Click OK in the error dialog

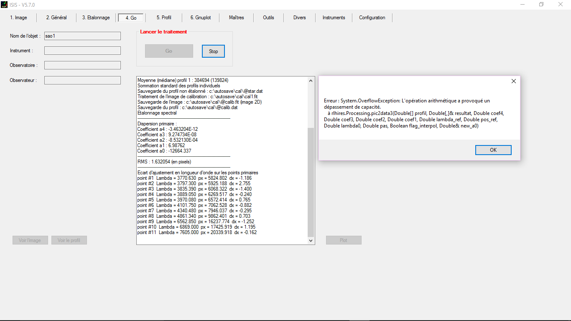click(493, 150)
